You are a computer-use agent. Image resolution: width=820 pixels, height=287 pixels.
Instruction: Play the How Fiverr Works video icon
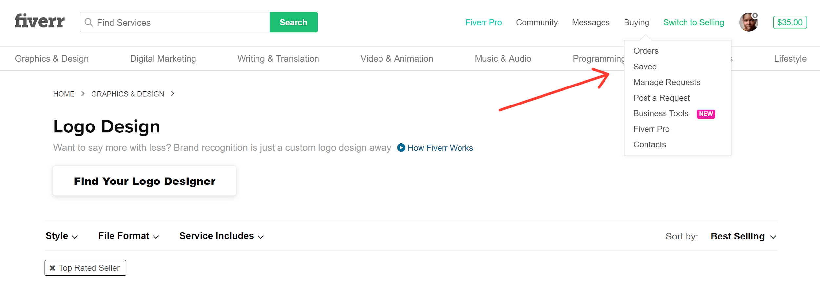(401, 148)
